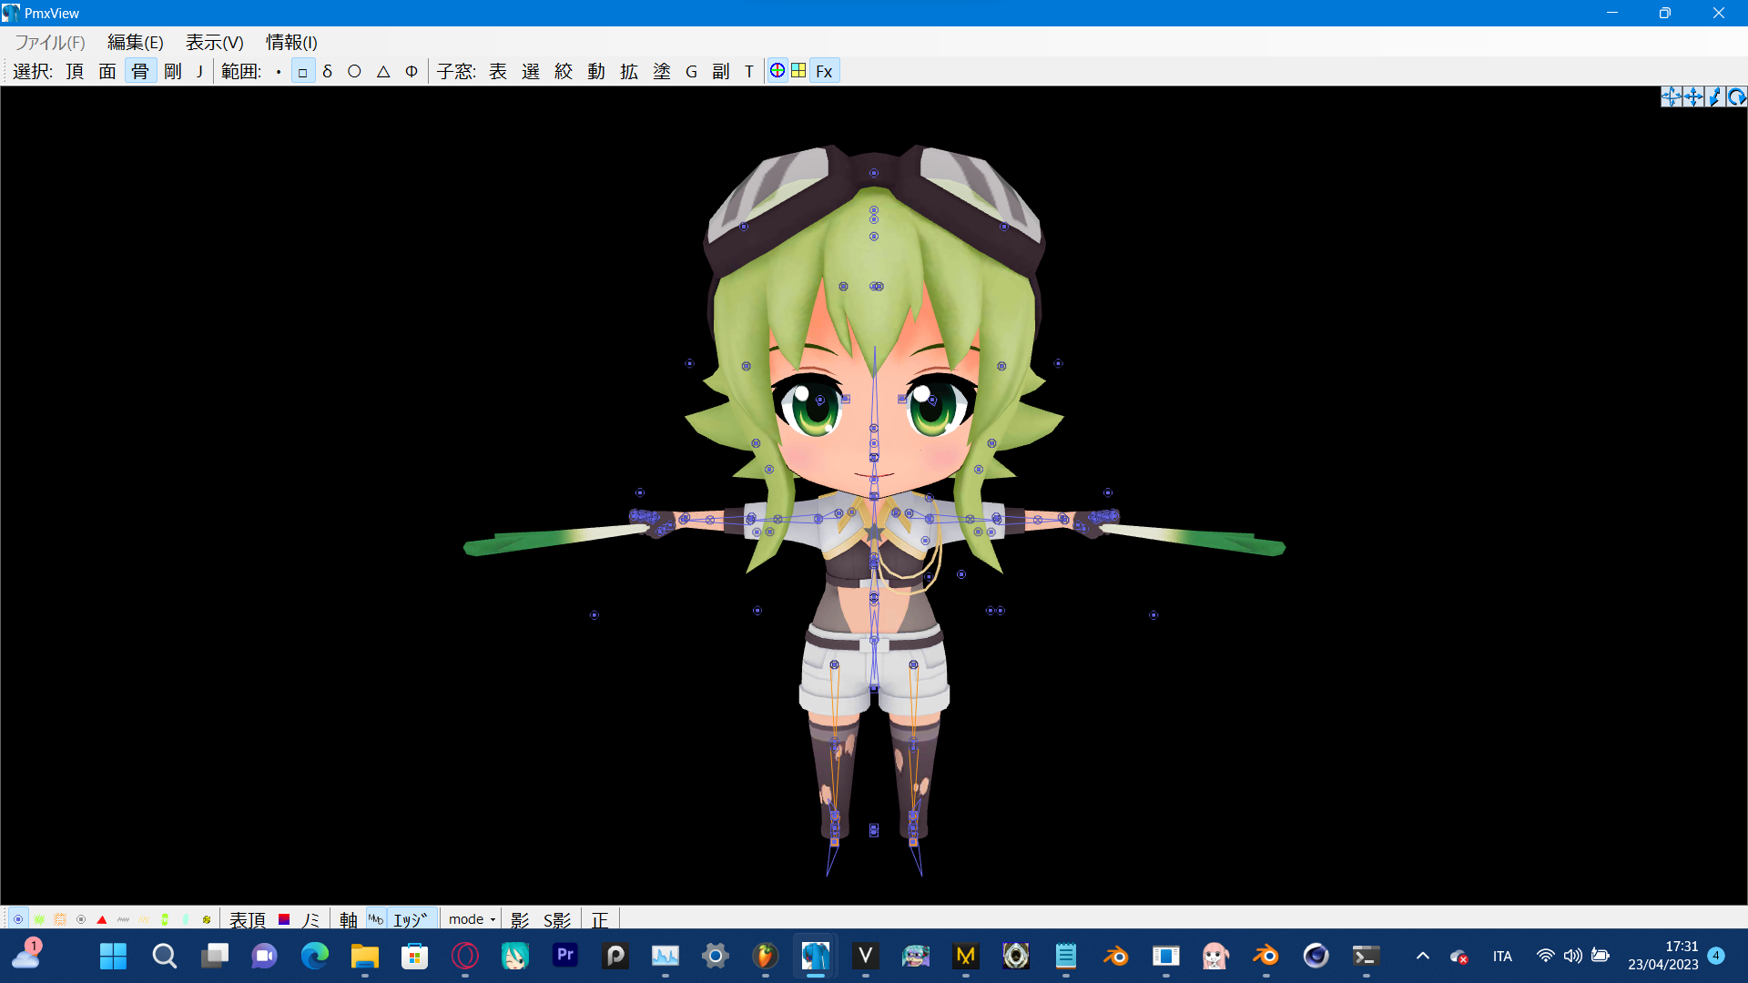Click the S影 self-shadow button

point(557,919)
